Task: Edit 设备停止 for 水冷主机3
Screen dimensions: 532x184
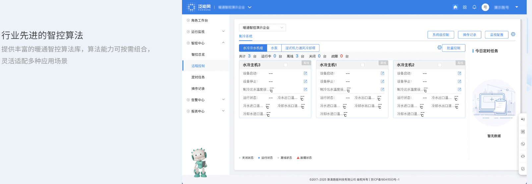Action: (x=305, y=81)
